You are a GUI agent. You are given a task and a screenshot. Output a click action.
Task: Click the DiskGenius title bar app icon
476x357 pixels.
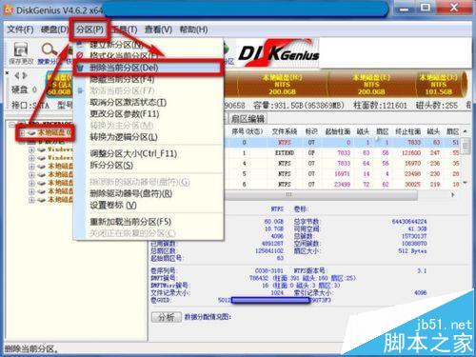pos(8,10)
